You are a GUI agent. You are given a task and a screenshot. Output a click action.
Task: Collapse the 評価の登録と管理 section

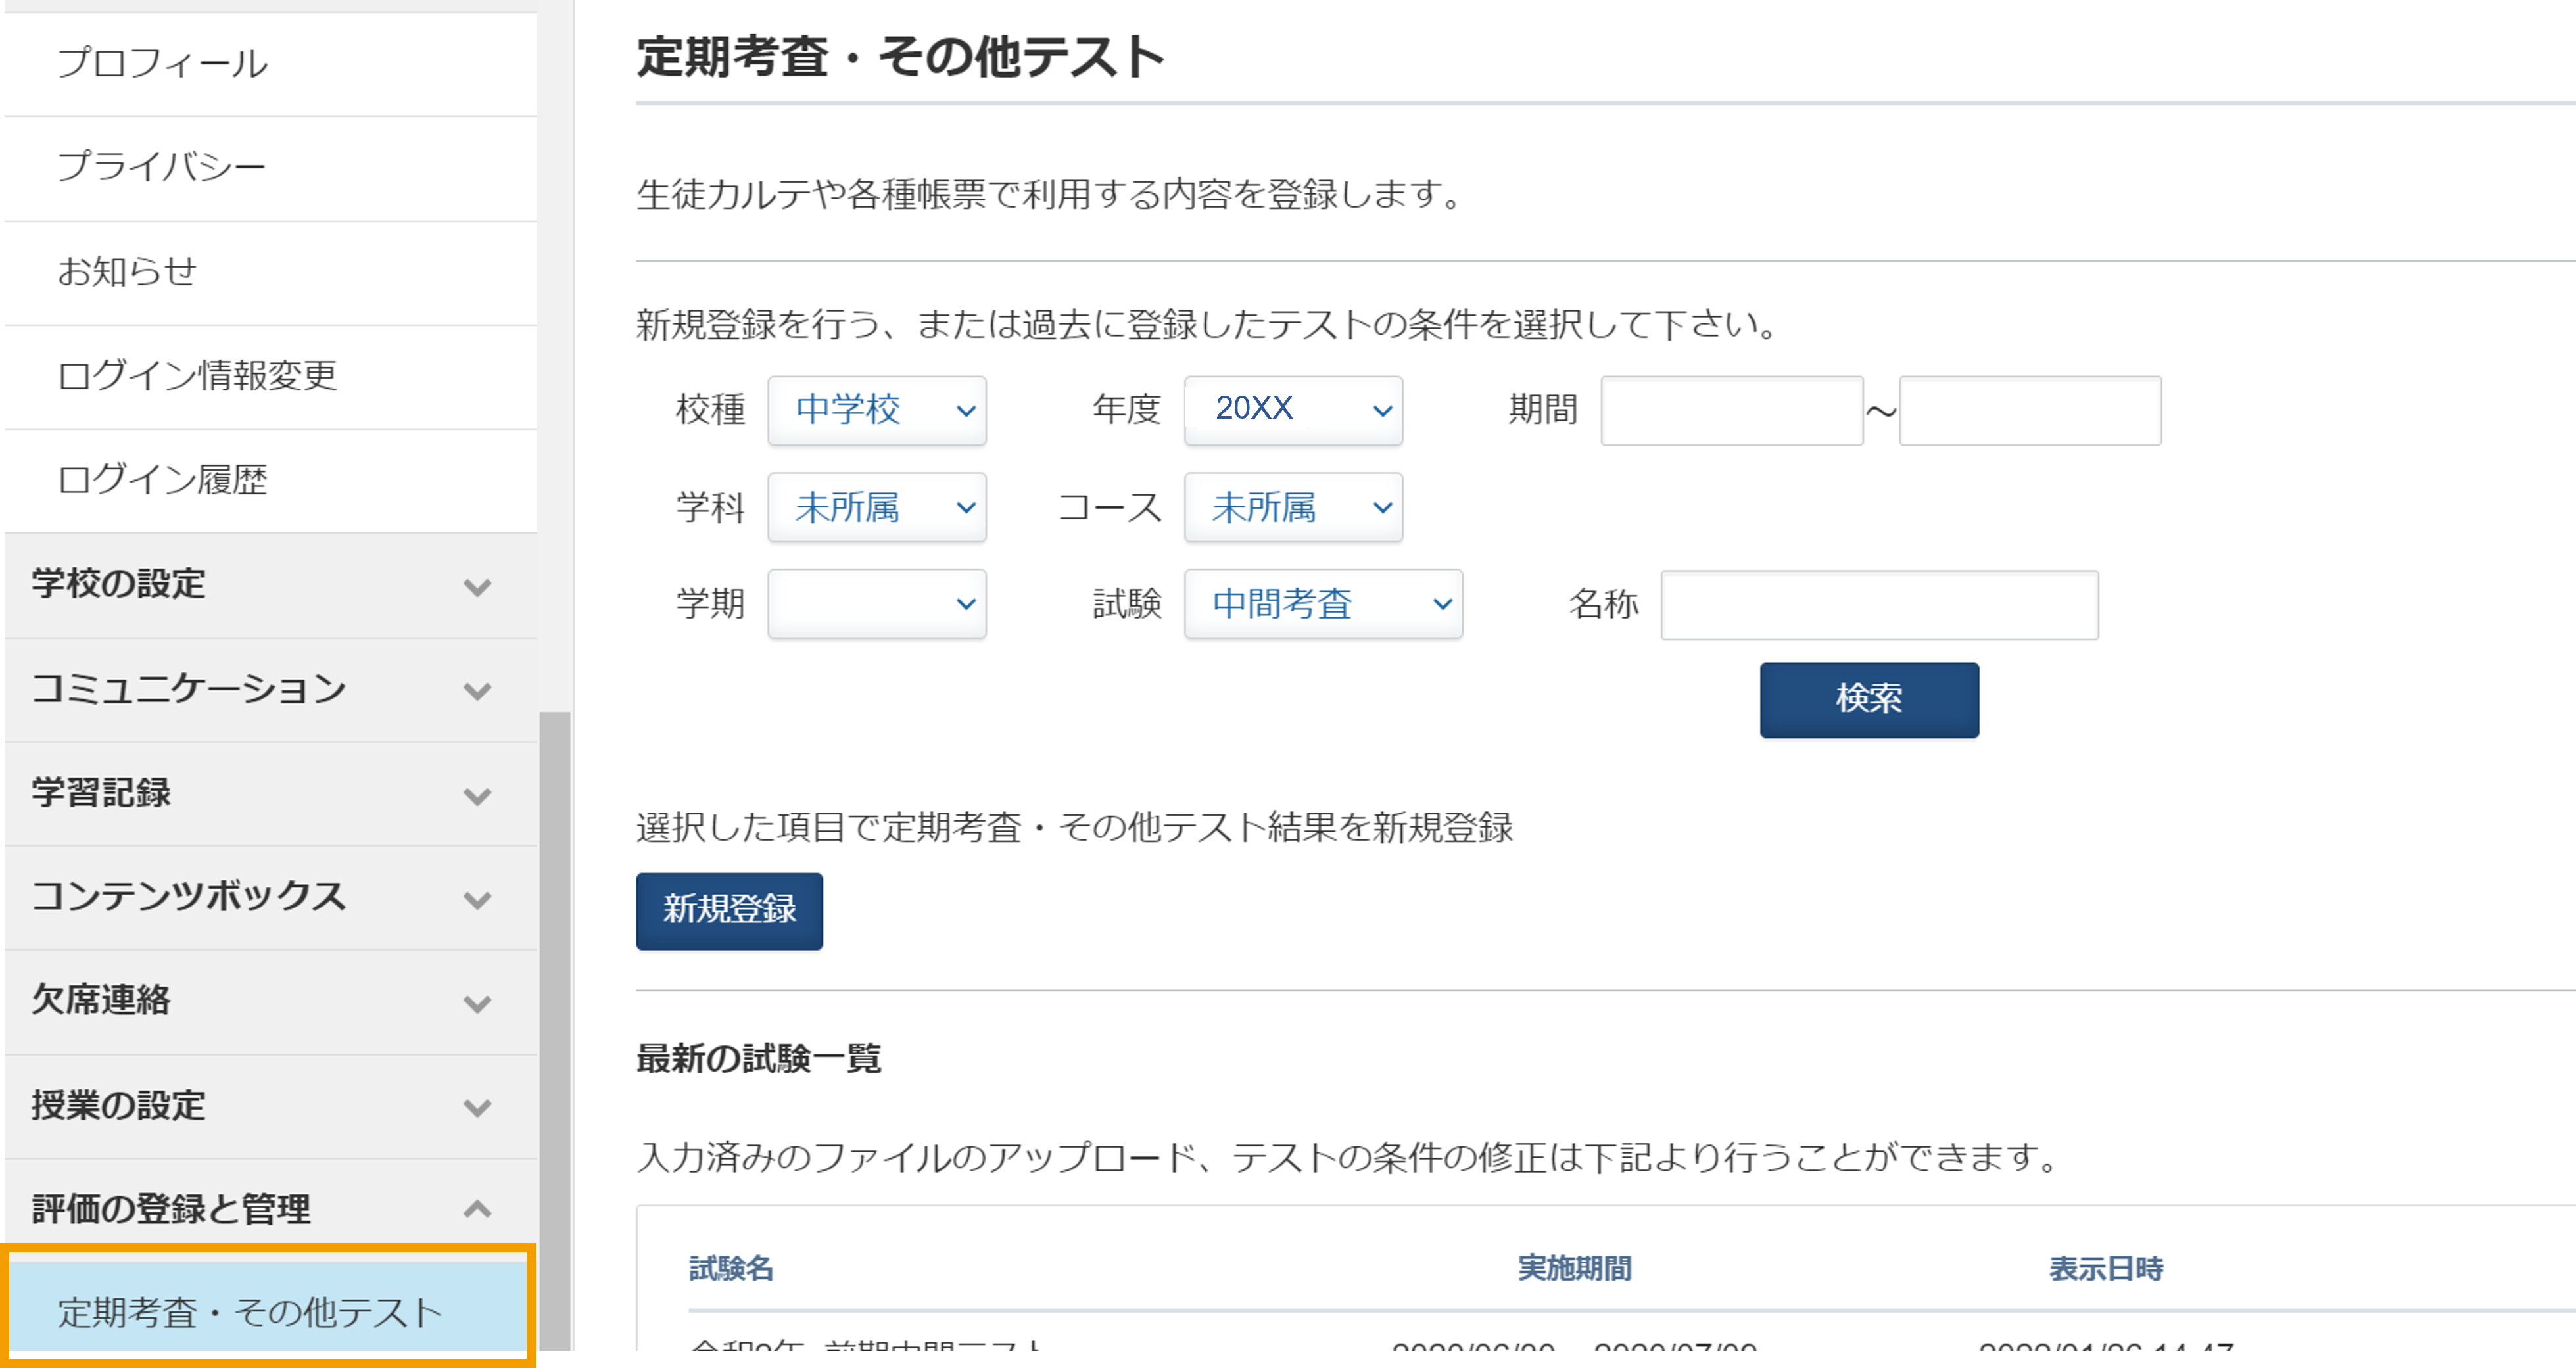point(270,1209)
